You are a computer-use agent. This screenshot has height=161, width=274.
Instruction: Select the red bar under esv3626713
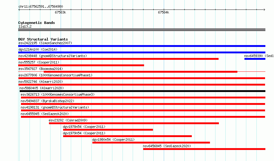[143, 98]
